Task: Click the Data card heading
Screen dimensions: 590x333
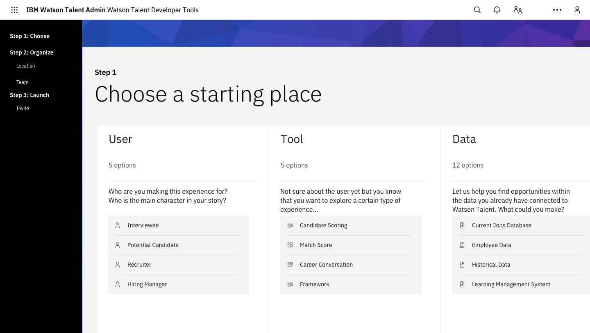Action: tap(464, 139)
